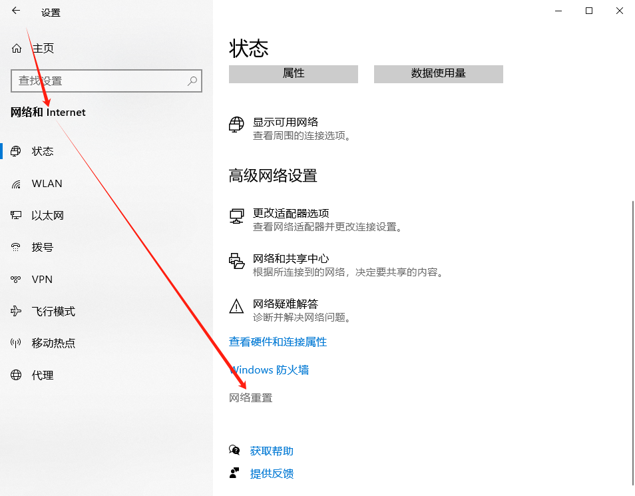Viewport: 635px width, 496px height.
Task: Click the globe icon for 显示可用网络
Action: coord(236,124)
